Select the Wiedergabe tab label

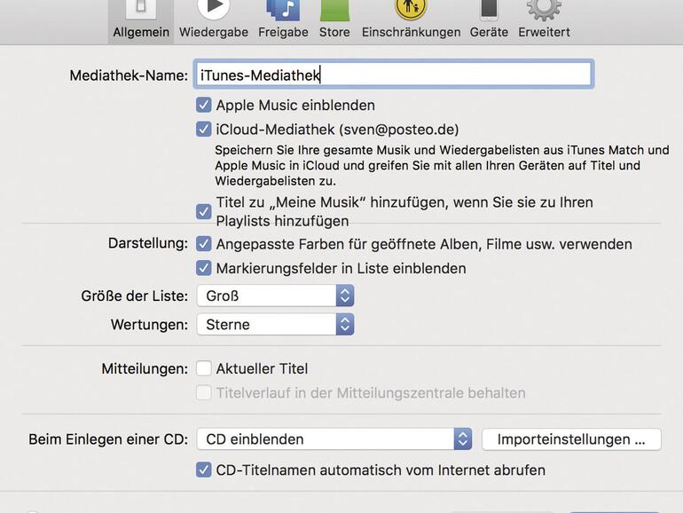click(214, 32)
